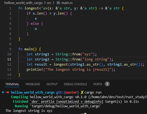Click the terminal cursor block at the prompt
The image size is (147, 114).
85,113
